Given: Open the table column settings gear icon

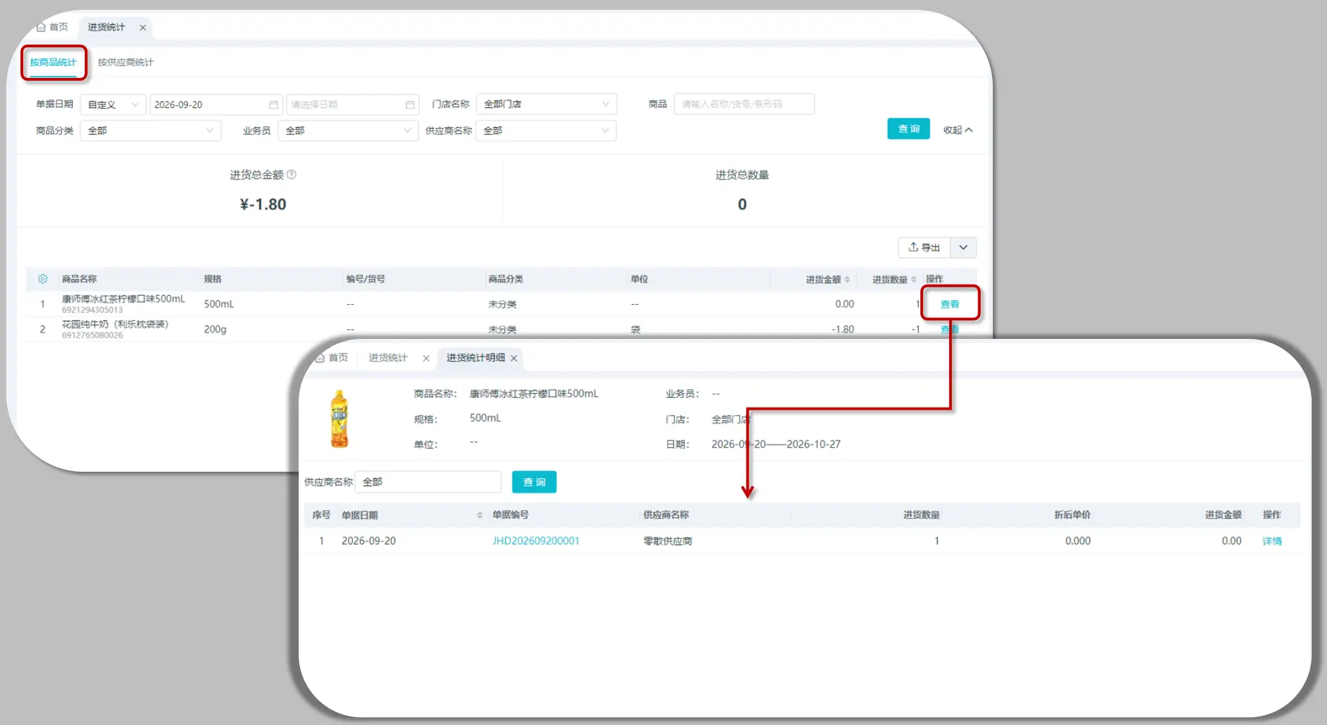Looking at the screenshot, I should [x=42, y=279].
